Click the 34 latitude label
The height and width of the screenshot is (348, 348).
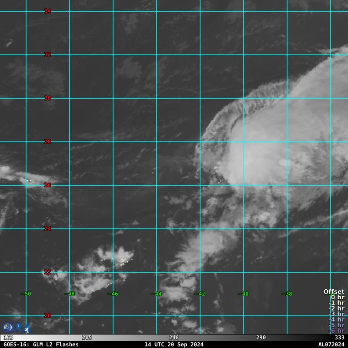(x=47, y=11)
